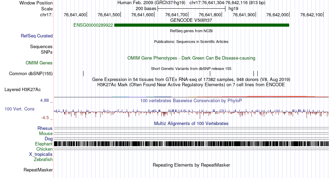The height and width of the screenshot is (178, 329).
Task: Click the 76,641,500 ruler position
Action: click(109, 15)
